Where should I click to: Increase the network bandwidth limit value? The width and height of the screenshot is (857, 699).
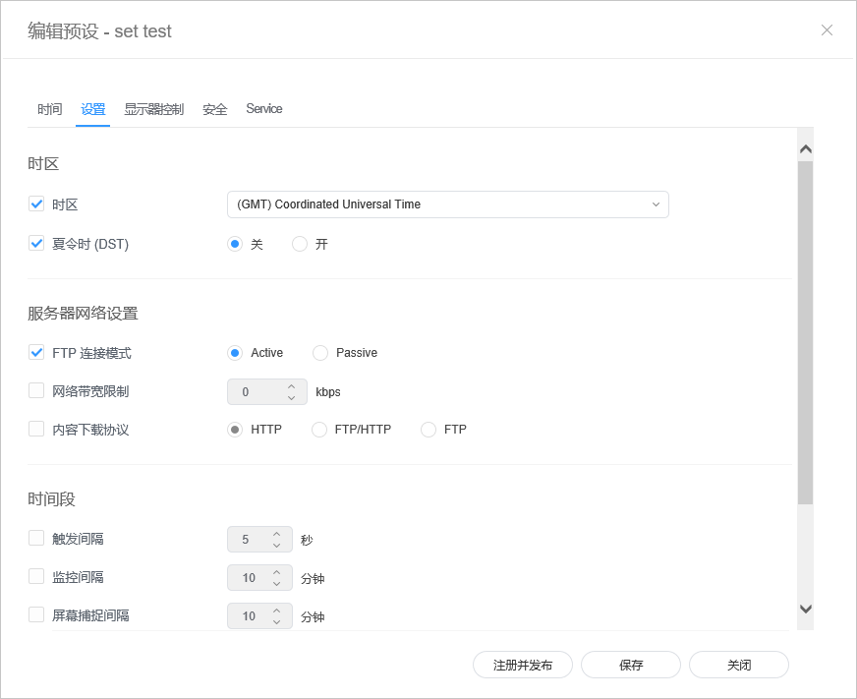pyautogui.click(x=291, y=386)
